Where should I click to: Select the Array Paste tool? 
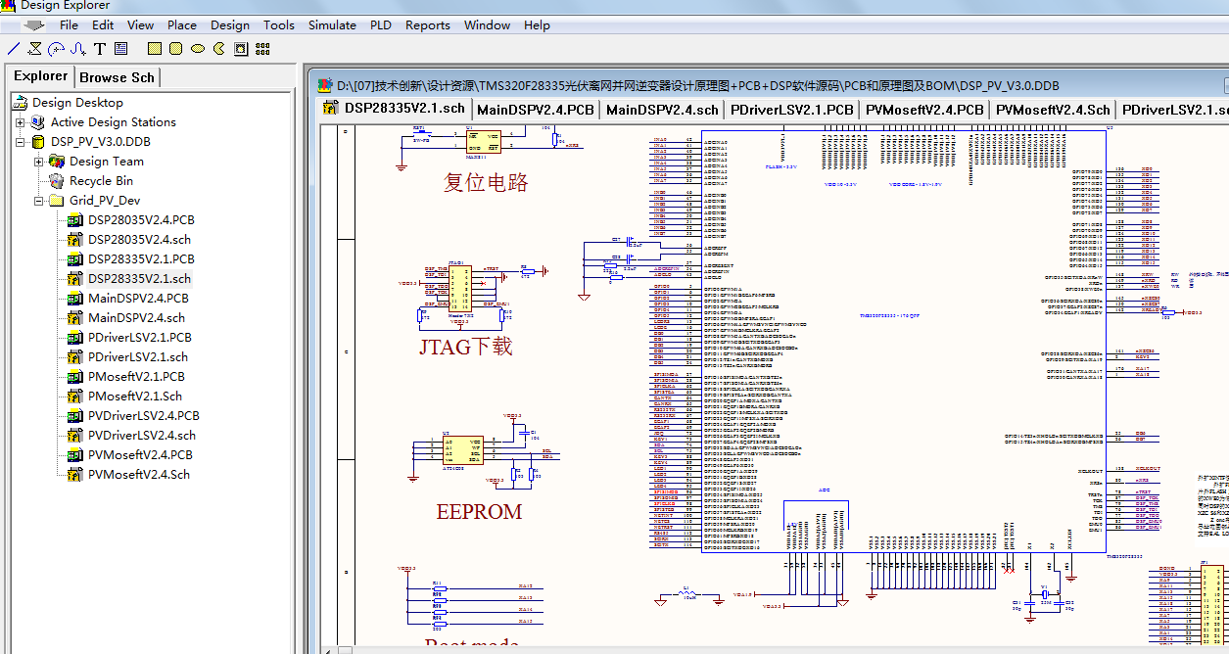point(261,48)
